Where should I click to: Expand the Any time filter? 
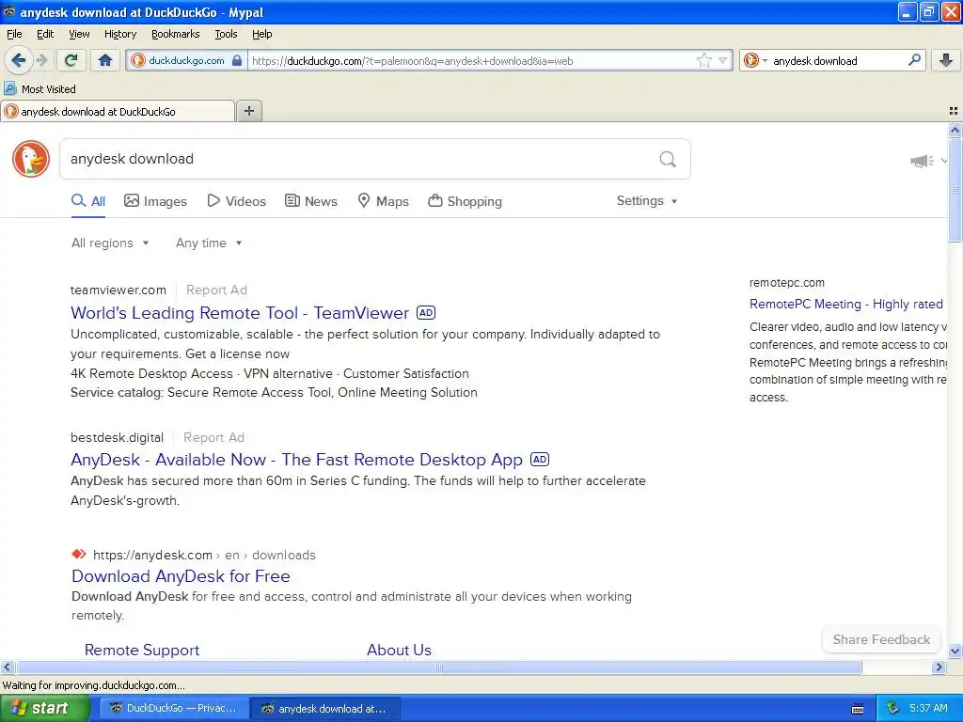209,243
